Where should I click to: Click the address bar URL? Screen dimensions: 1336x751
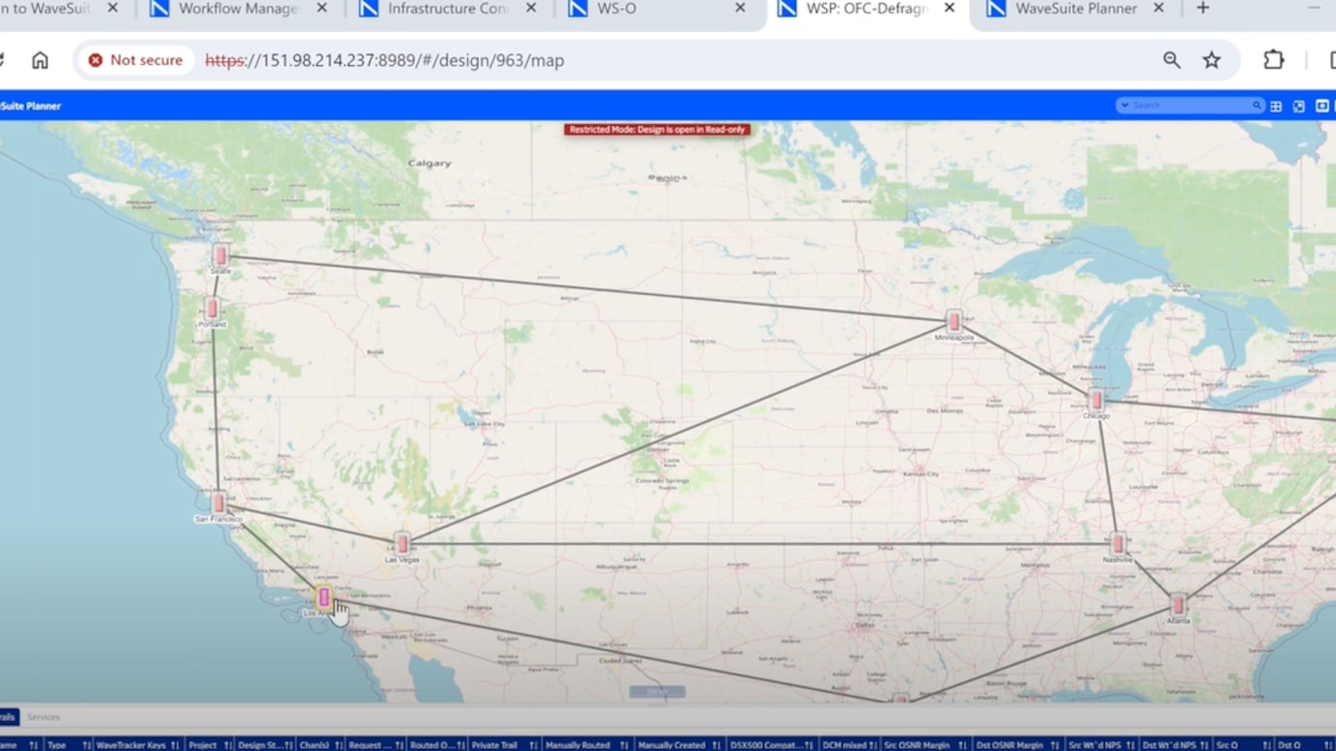click(384, 60)
